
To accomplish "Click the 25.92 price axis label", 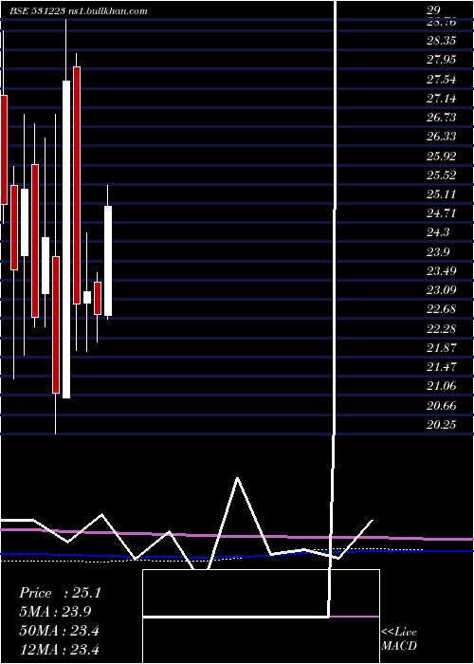I will click(x=442, y=157).
